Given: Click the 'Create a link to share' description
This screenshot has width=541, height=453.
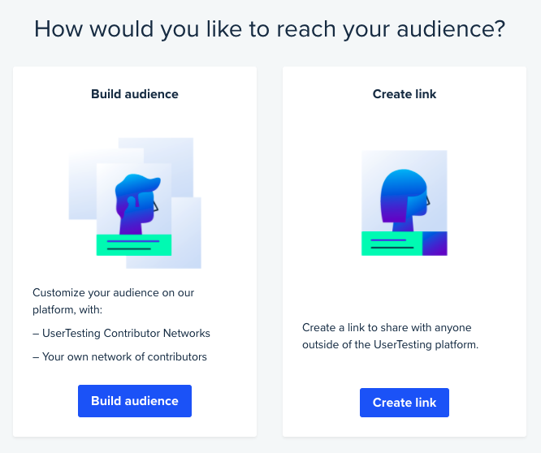Looking at the screenshot, I should (x=390, y=336).
